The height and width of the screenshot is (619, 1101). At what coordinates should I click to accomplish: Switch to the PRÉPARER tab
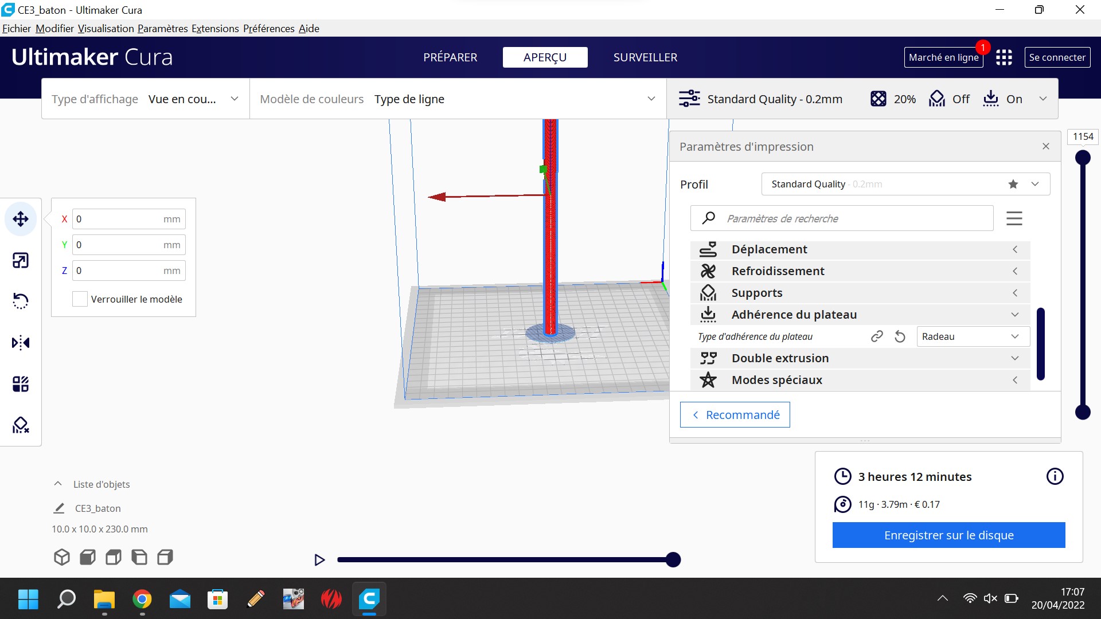coord(450,57)
